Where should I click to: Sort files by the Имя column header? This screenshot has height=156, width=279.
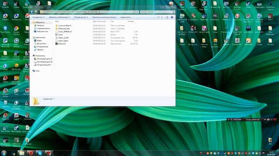click(57, 21)
